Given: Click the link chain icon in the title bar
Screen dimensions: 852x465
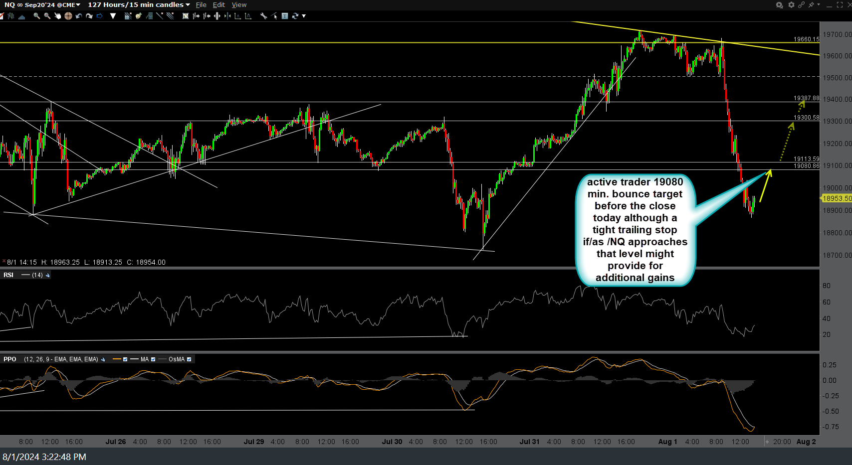Looking at the screenshot, I should click(802, 4).
